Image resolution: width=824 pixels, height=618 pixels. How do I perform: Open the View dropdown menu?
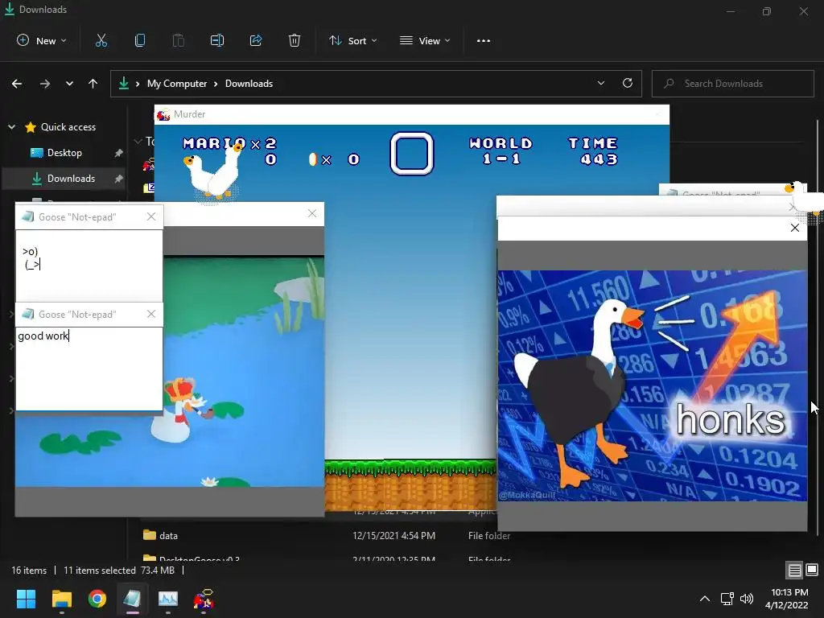click(x=425, y=40)
